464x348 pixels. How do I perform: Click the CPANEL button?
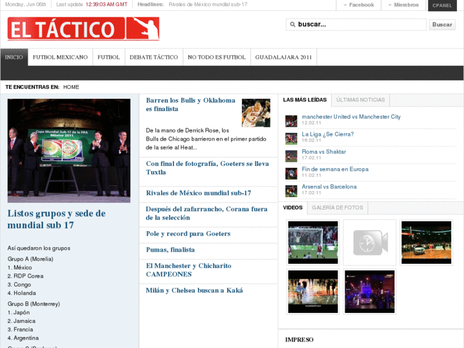click(442, 5)
